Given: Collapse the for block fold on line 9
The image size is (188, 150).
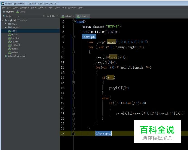Looking at the screenshot, I should [73, 52].
